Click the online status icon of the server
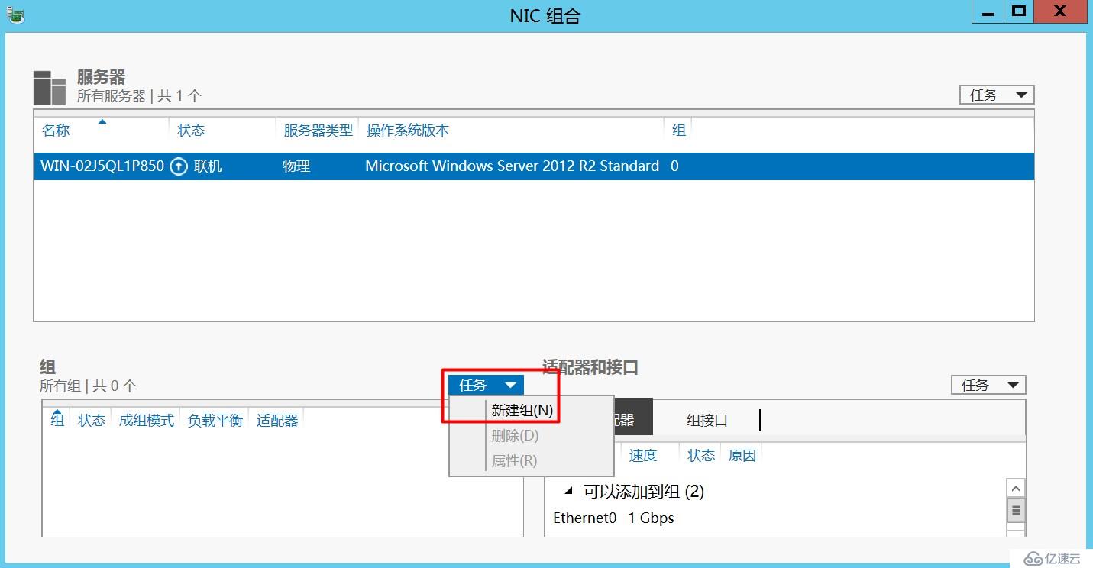This screenshot has height=568, width=1093. tap(178, 166)
